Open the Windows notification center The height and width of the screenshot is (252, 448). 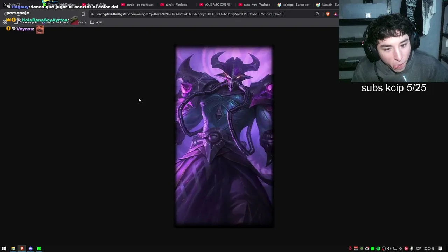(x=440, y=248)
